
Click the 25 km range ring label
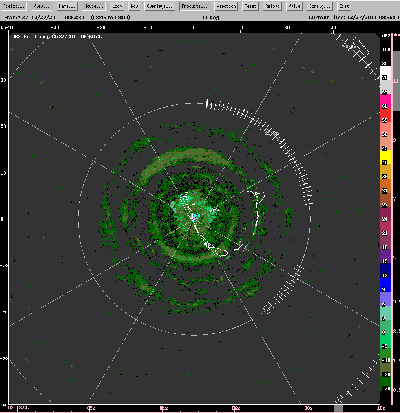[272, 133]
